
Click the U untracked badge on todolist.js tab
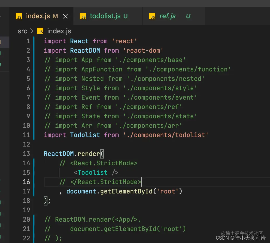tap(126, 16)
